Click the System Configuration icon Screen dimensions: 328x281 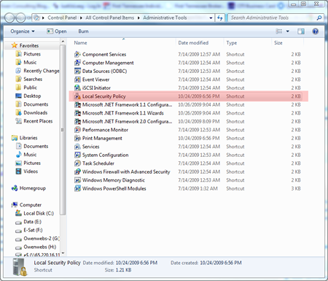tap(77, 155)
